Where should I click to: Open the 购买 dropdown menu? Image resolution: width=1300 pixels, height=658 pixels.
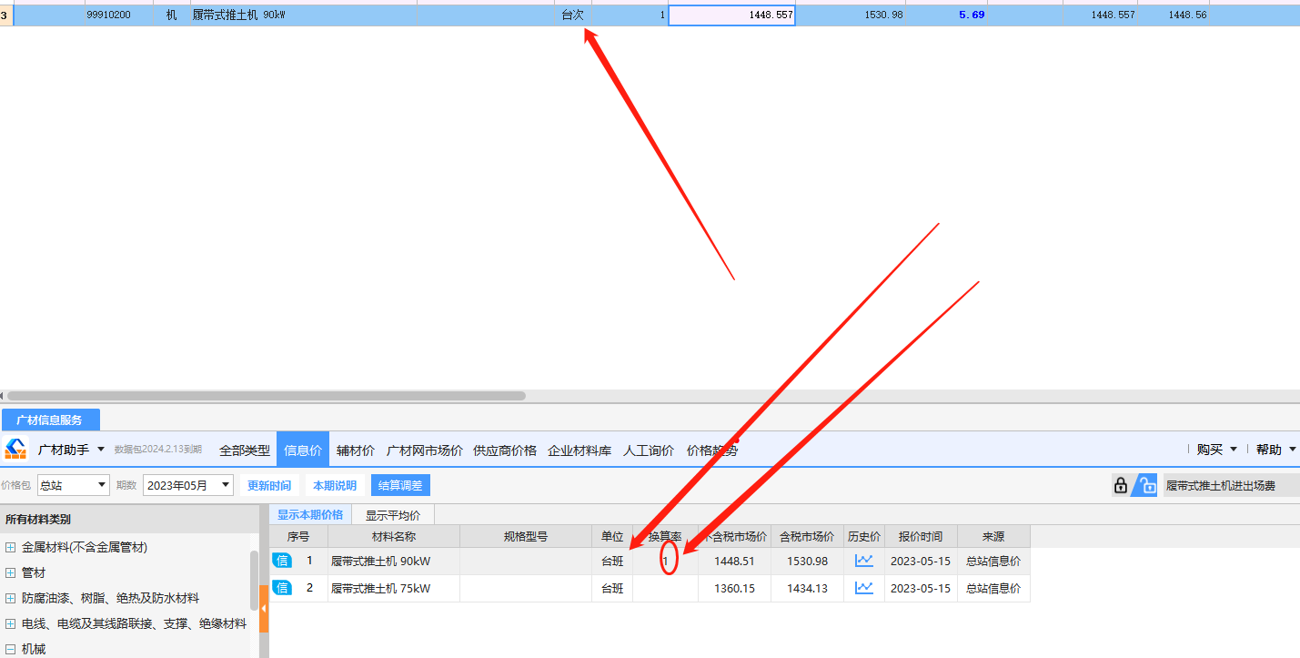tap(1216, 450)
